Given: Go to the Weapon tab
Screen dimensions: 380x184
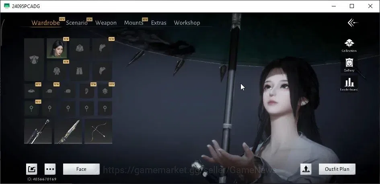Looking at the screenshot, I should (106, 23).
